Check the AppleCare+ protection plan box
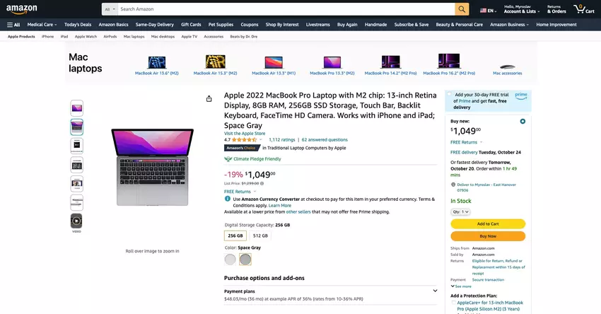This screenshot has width=601, height=314. point(453,302)
